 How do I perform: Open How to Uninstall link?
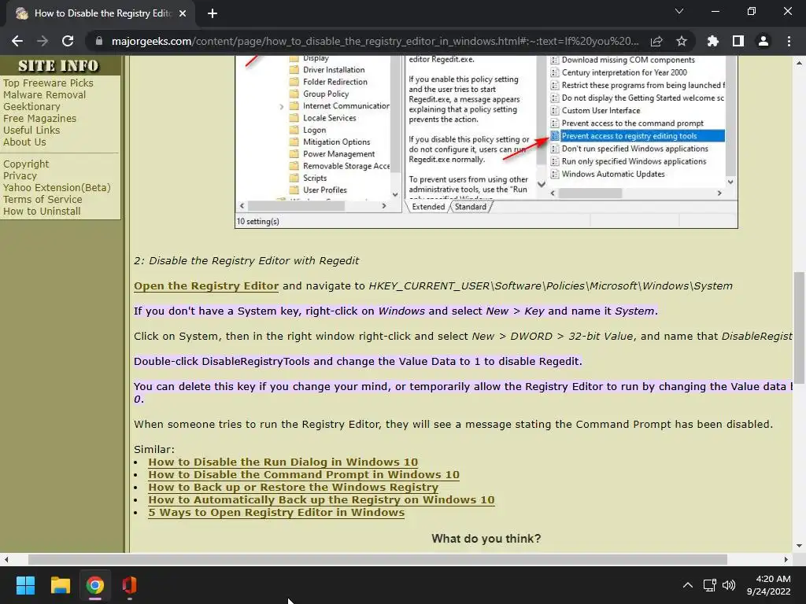[x=42, y=211]
